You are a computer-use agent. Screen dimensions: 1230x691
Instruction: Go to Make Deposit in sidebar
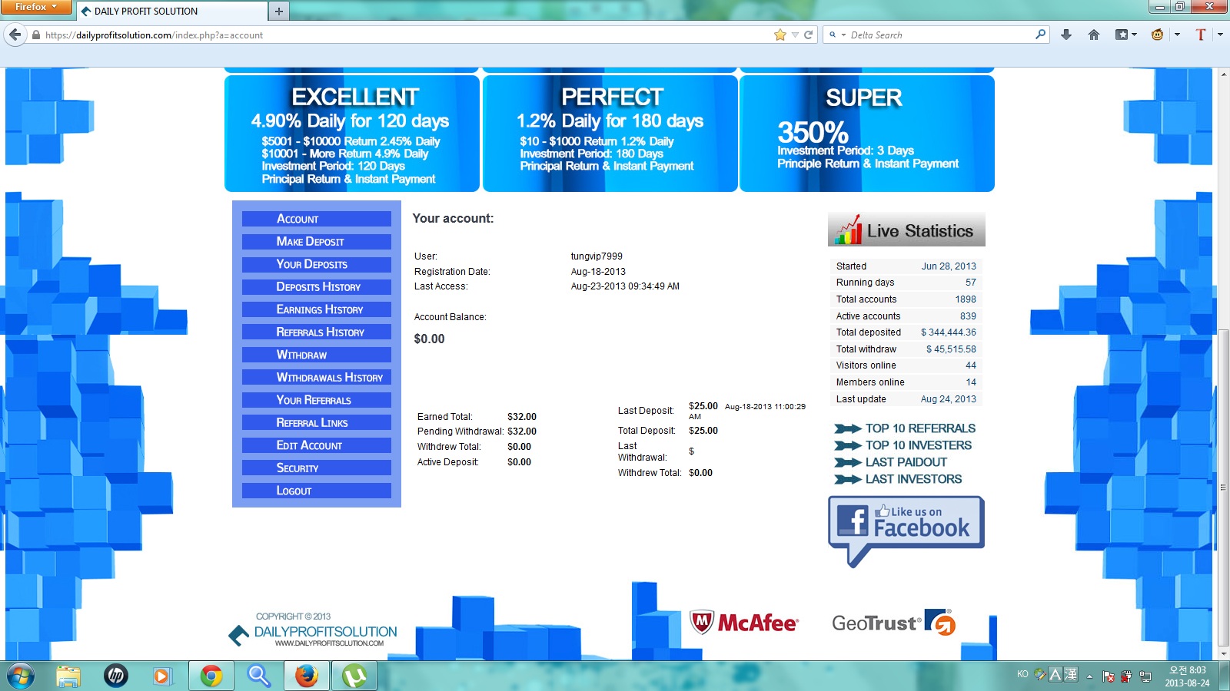317,242
